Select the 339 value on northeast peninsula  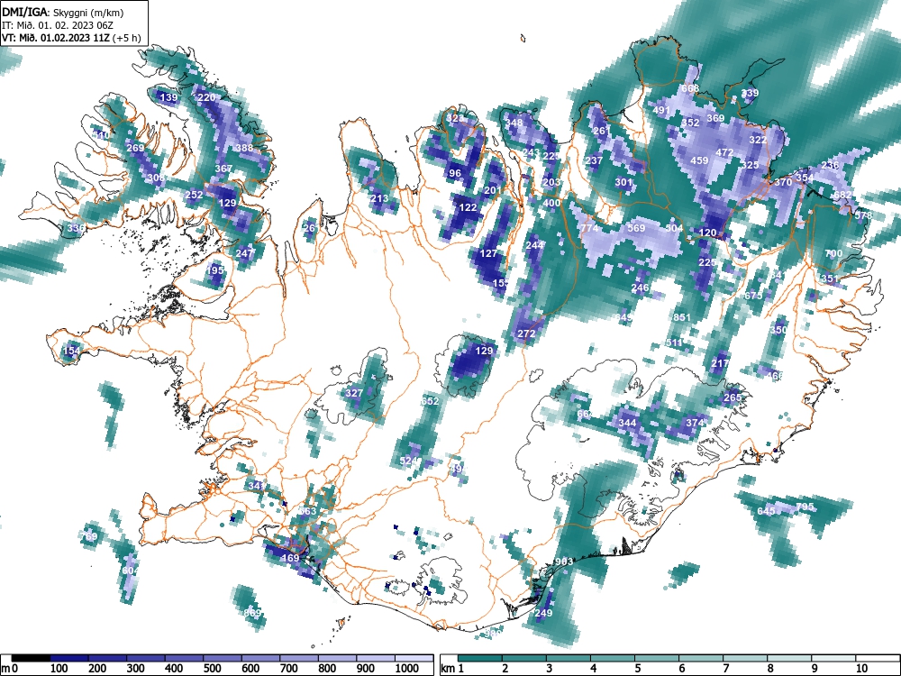(x=750, y=93)
